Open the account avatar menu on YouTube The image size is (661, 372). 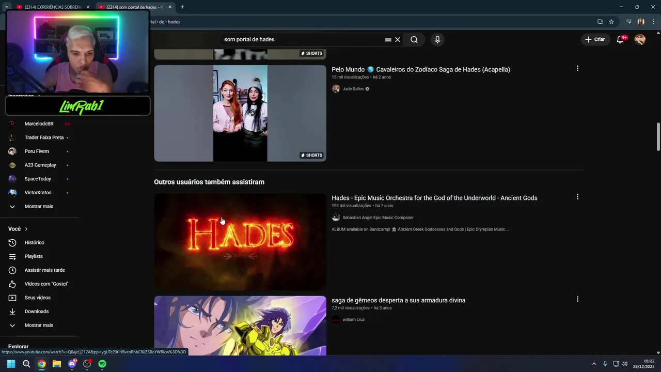point(640,40)
